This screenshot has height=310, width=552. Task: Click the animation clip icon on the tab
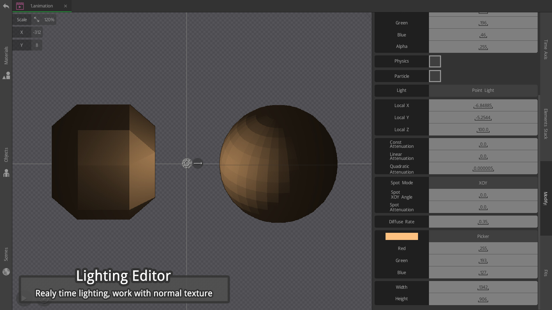coord(20,6)
